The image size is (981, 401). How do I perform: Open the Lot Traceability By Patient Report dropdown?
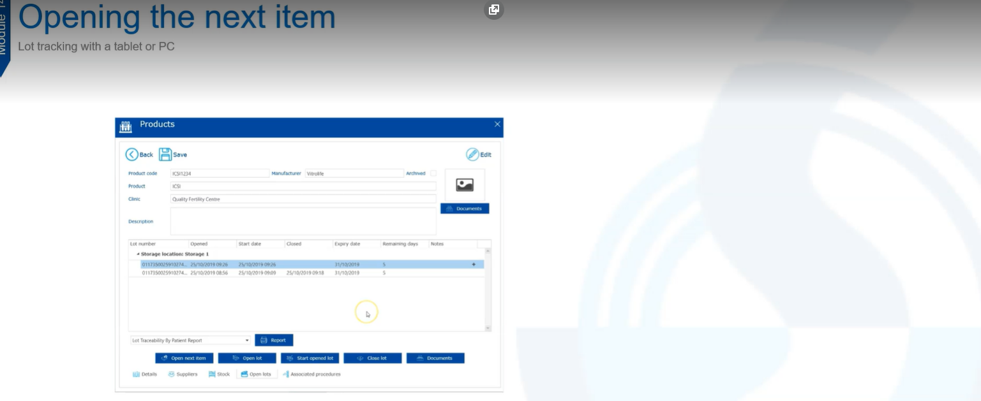[247, 340]
